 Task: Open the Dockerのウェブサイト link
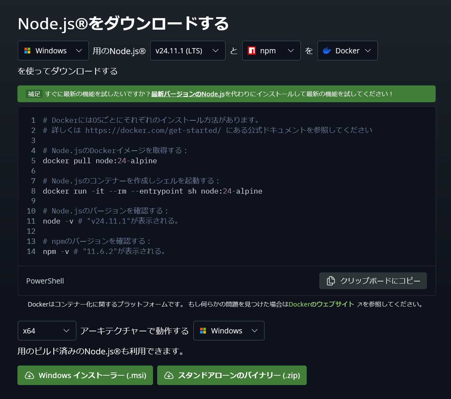tap(321, 304)
